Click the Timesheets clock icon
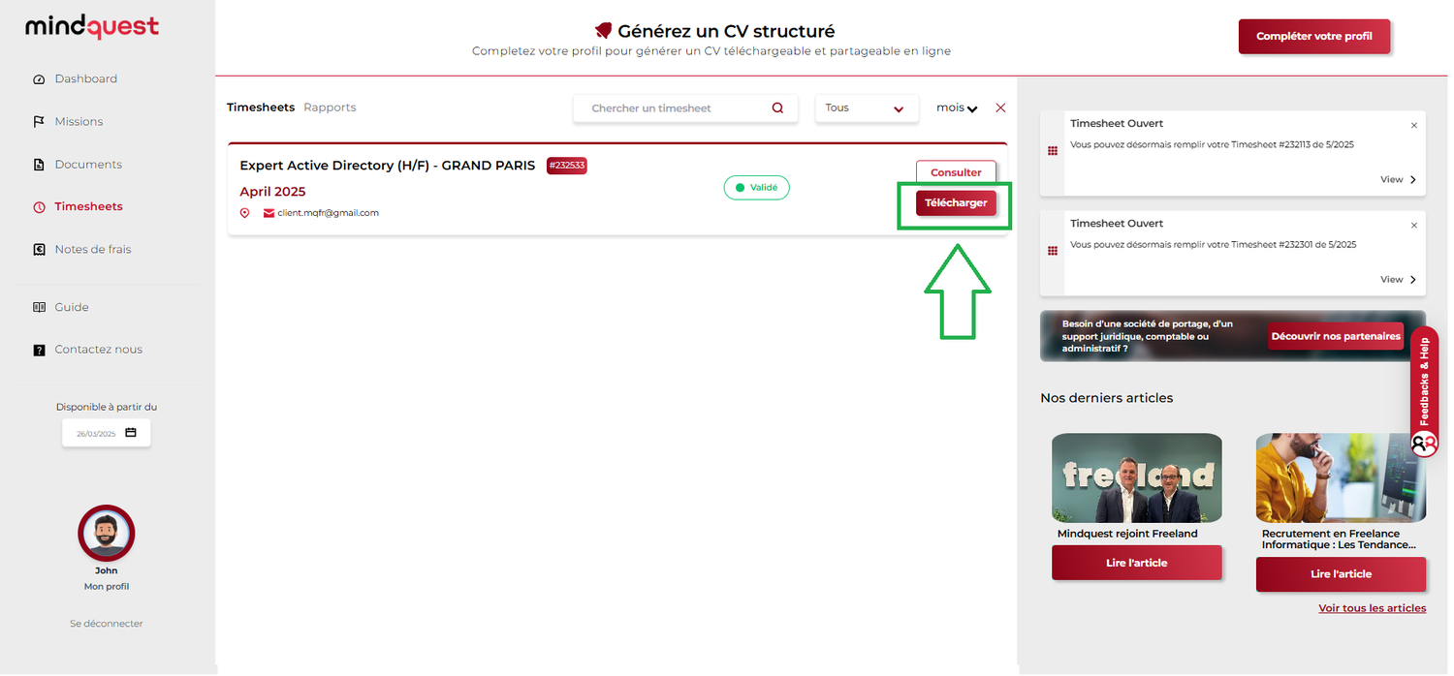The image size is (1454, 676). tap(39, 207)
